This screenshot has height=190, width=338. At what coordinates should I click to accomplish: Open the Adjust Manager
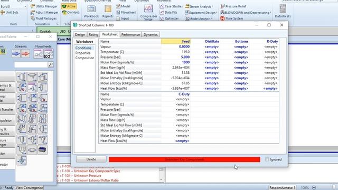coord(44,13)
